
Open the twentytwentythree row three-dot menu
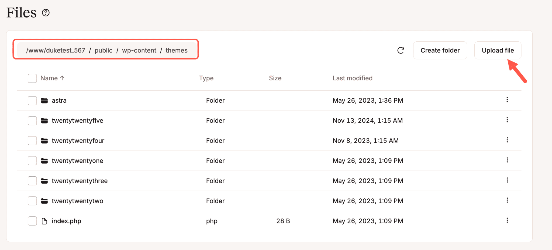click(507, 180)
